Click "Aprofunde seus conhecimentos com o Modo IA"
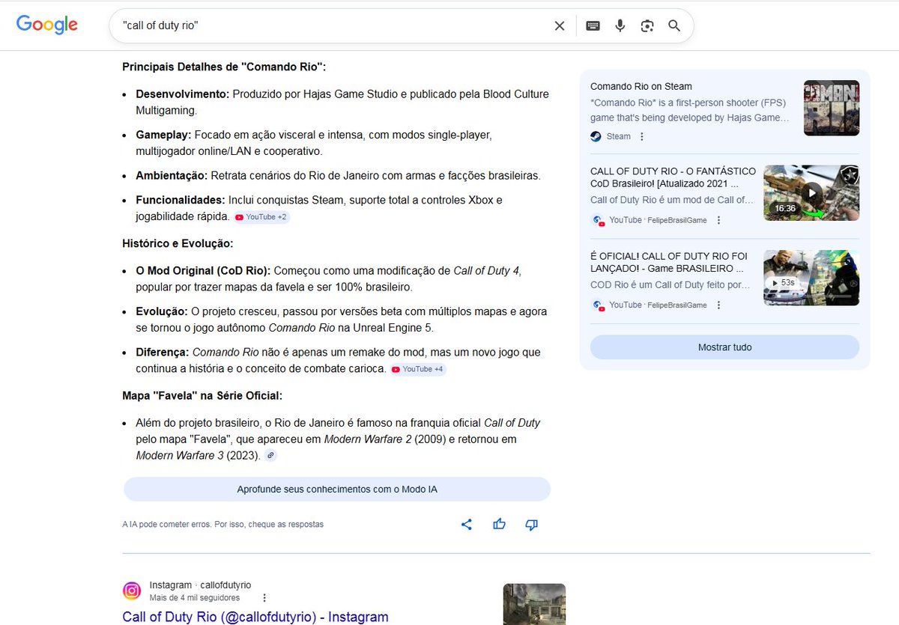899x625 pixels. point(337,489)
